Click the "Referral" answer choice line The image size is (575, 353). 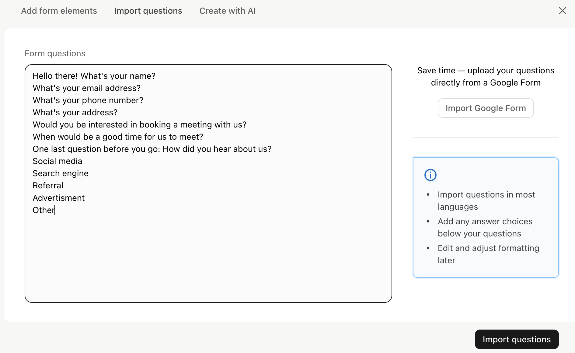48,185
